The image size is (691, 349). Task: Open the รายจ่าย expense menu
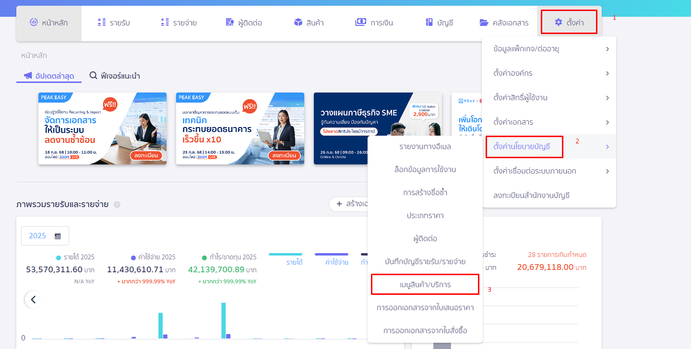179,23
